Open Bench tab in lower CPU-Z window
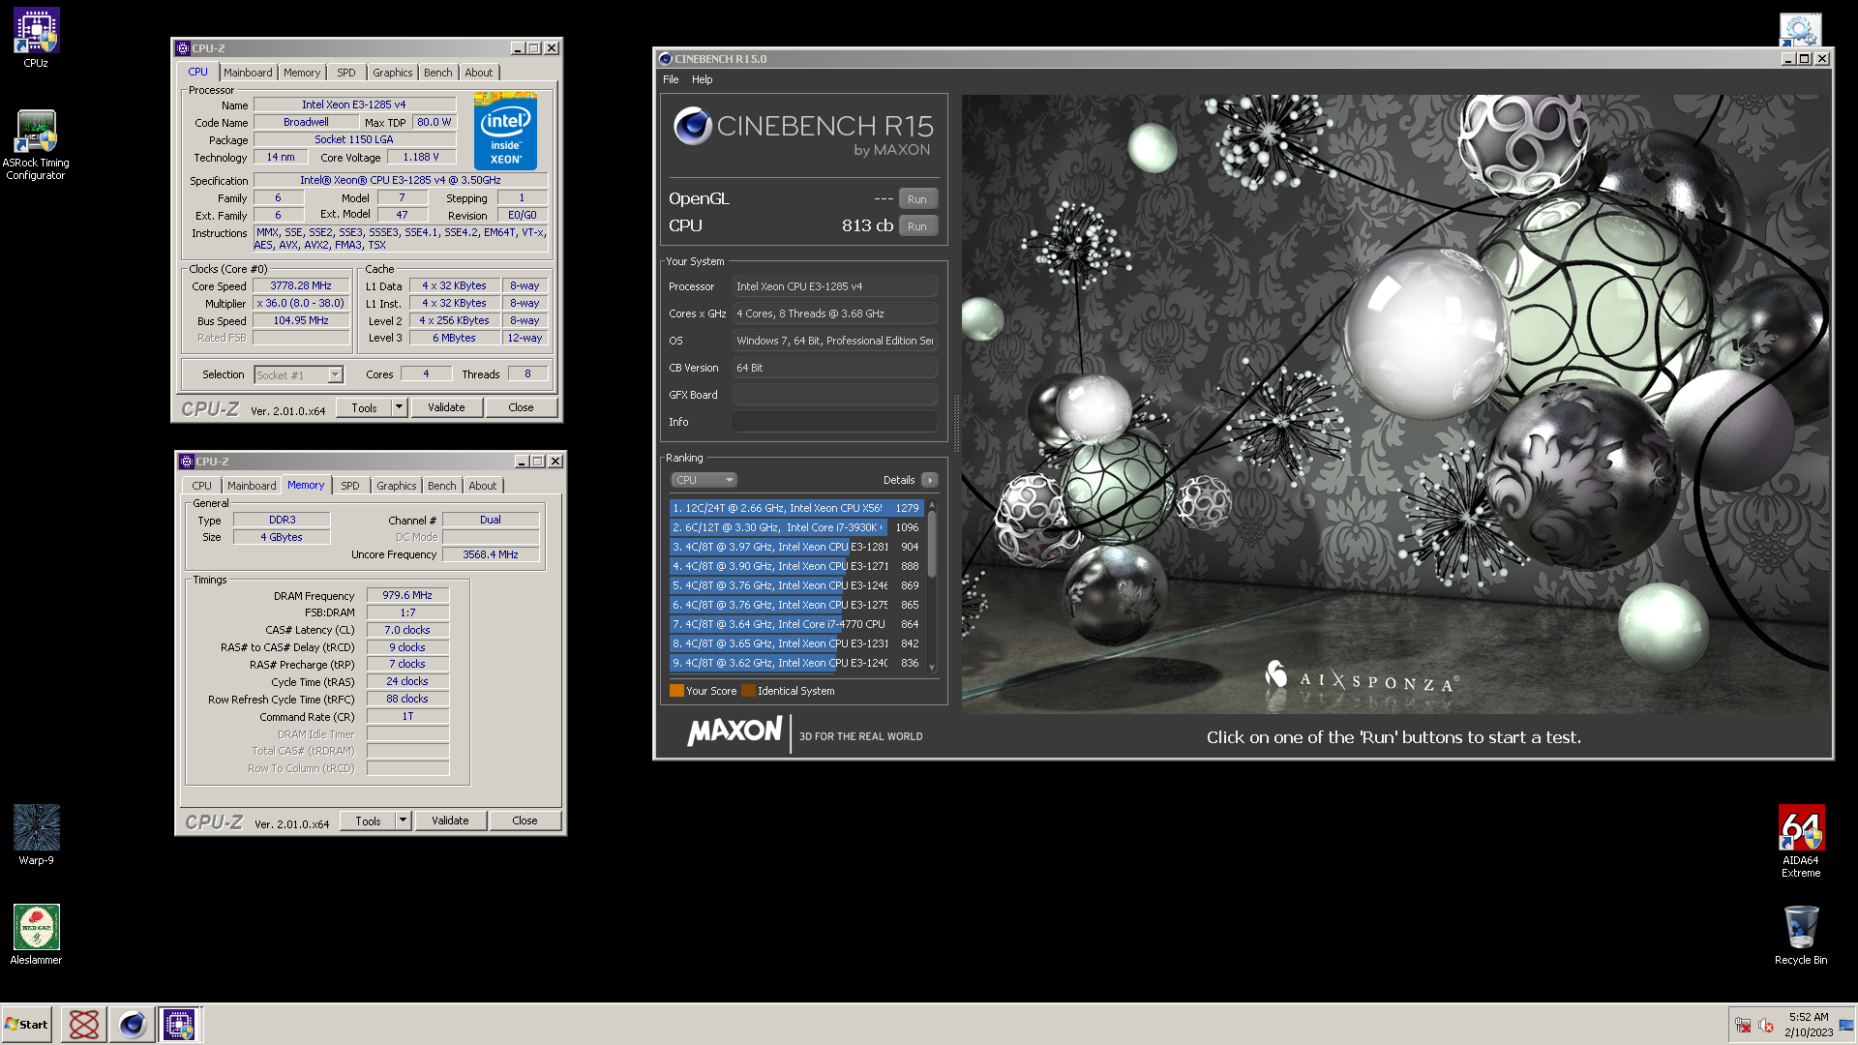The image size is (1858, 1045). coord(442,486)
